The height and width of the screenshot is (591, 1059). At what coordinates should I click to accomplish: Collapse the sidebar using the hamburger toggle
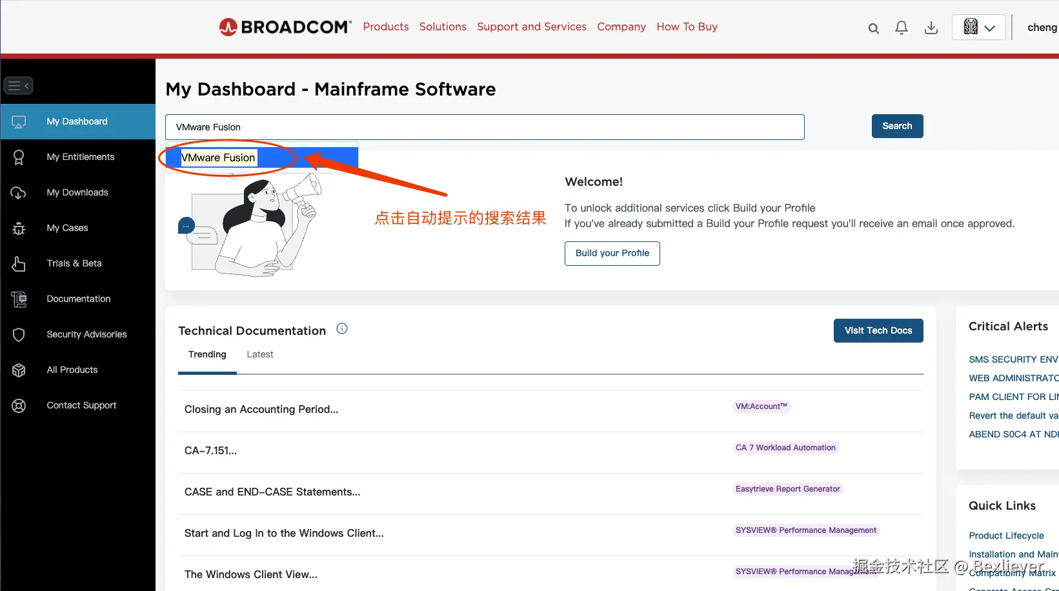[18, 85]
